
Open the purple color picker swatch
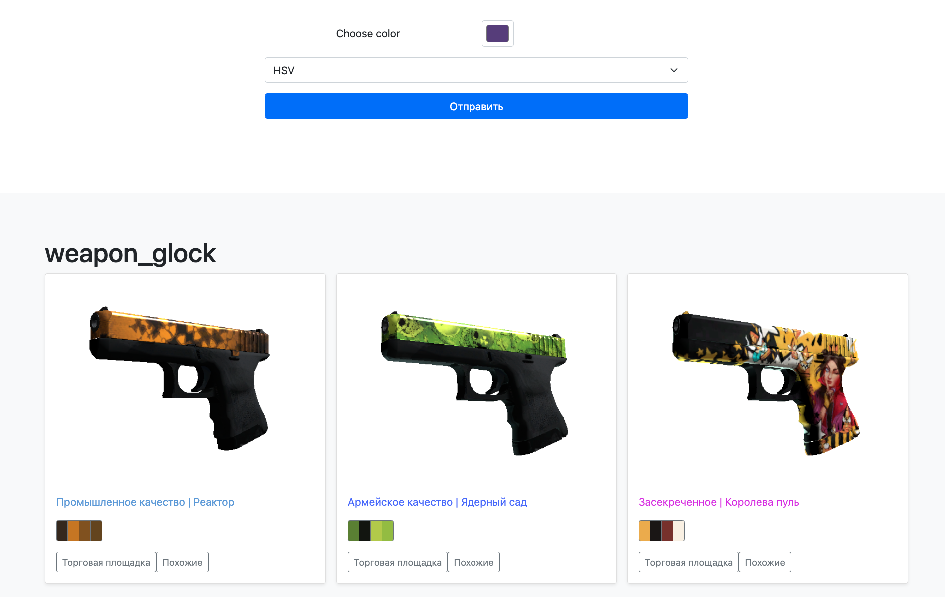tap(497, 33)
